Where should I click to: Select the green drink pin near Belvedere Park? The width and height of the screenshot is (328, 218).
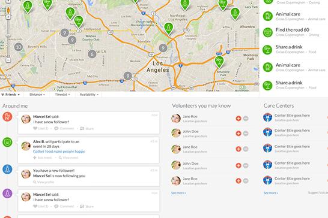coord(219,62)
